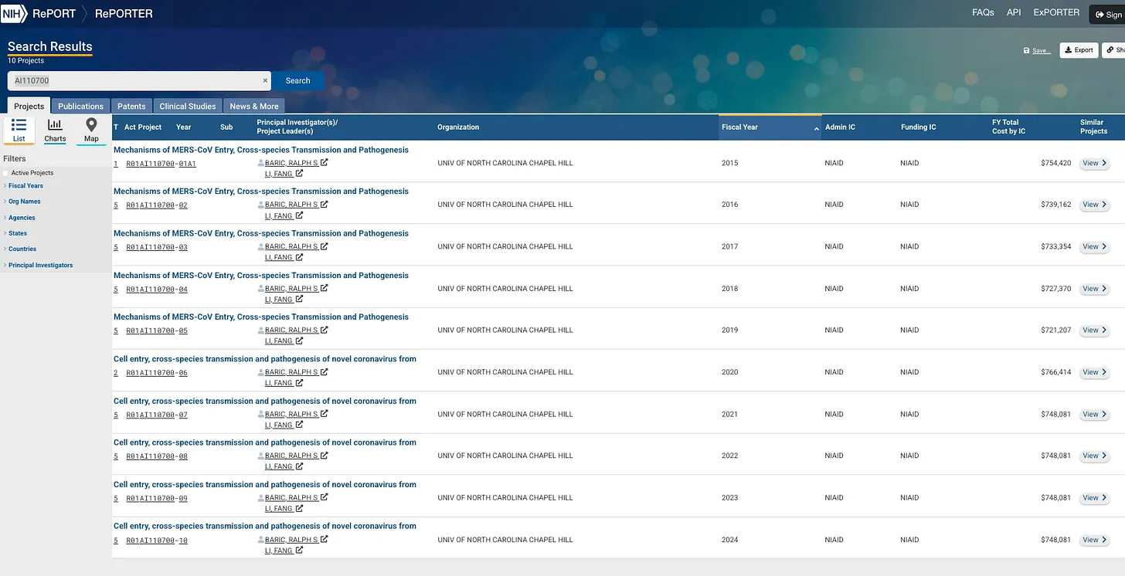
Task: Open external link for LI, FANG in 2021 row
Action: click(x=299, y=425)
